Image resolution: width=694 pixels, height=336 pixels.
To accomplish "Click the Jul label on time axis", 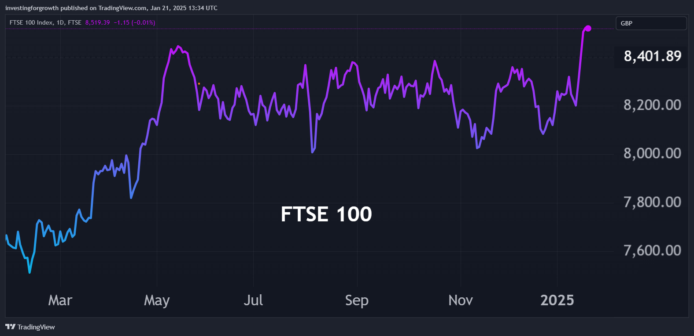I will (x=253, y=300).
